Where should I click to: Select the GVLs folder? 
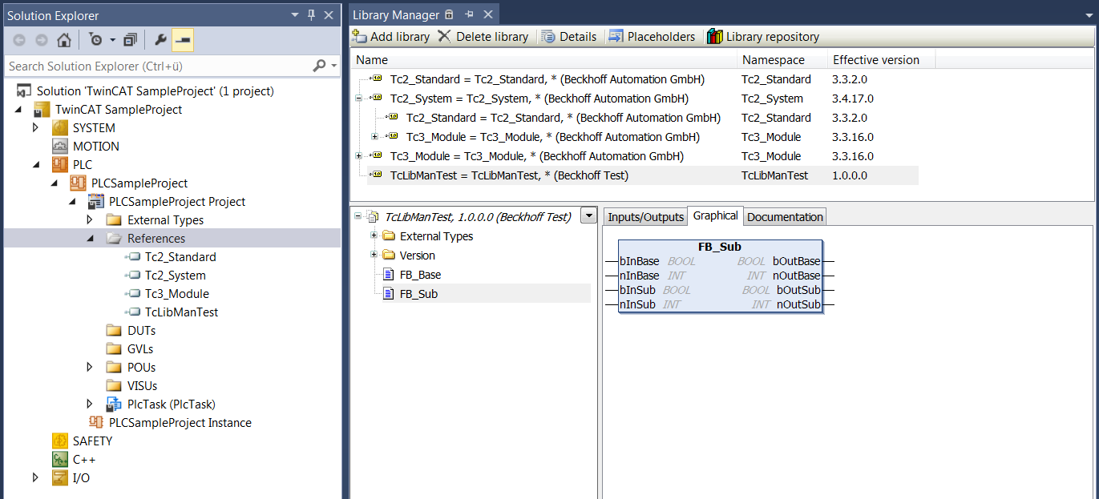pyautogui.click(x=139, y=349)
